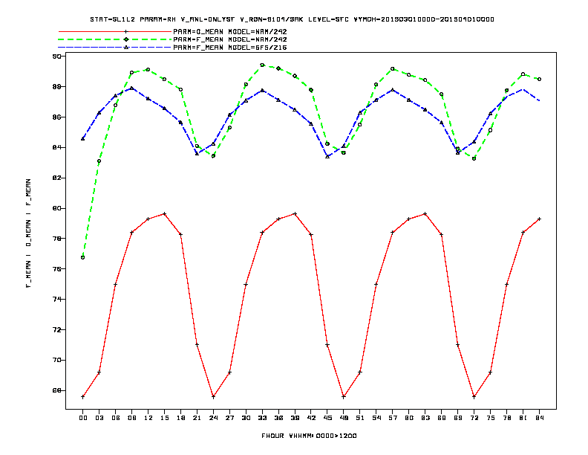Click the x-axis tick label 45
This screenshot has height=455, width=588.
(x=327, y=418)
